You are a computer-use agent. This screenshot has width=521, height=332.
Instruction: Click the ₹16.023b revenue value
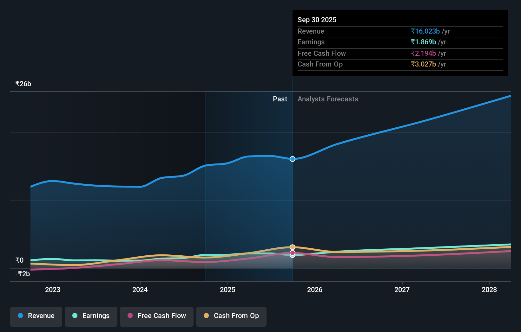(x=425, y=31)
